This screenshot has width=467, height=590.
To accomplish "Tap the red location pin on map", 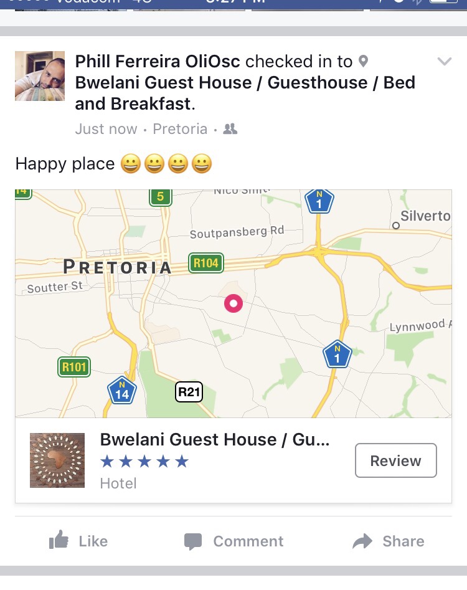I will [233, 303].
